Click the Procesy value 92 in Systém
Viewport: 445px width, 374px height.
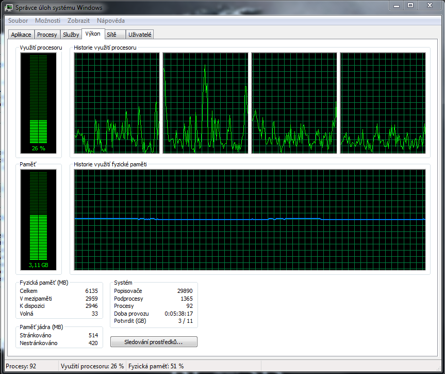click(190, 306)
